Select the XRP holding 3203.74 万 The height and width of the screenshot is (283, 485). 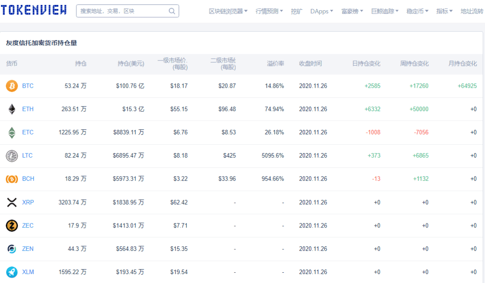[x=72, y=202]
